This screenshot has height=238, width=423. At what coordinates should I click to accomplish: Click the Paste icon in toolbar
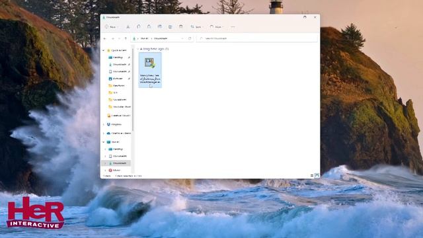click(149, 26)
